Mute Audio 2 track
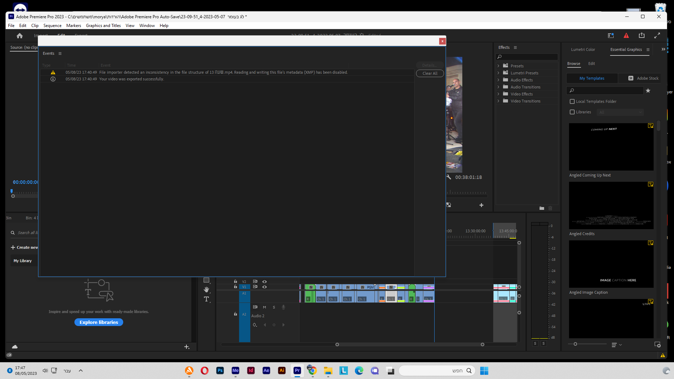Image resolution: width=674 pixels, height=379 pixels. coord(264,307)
